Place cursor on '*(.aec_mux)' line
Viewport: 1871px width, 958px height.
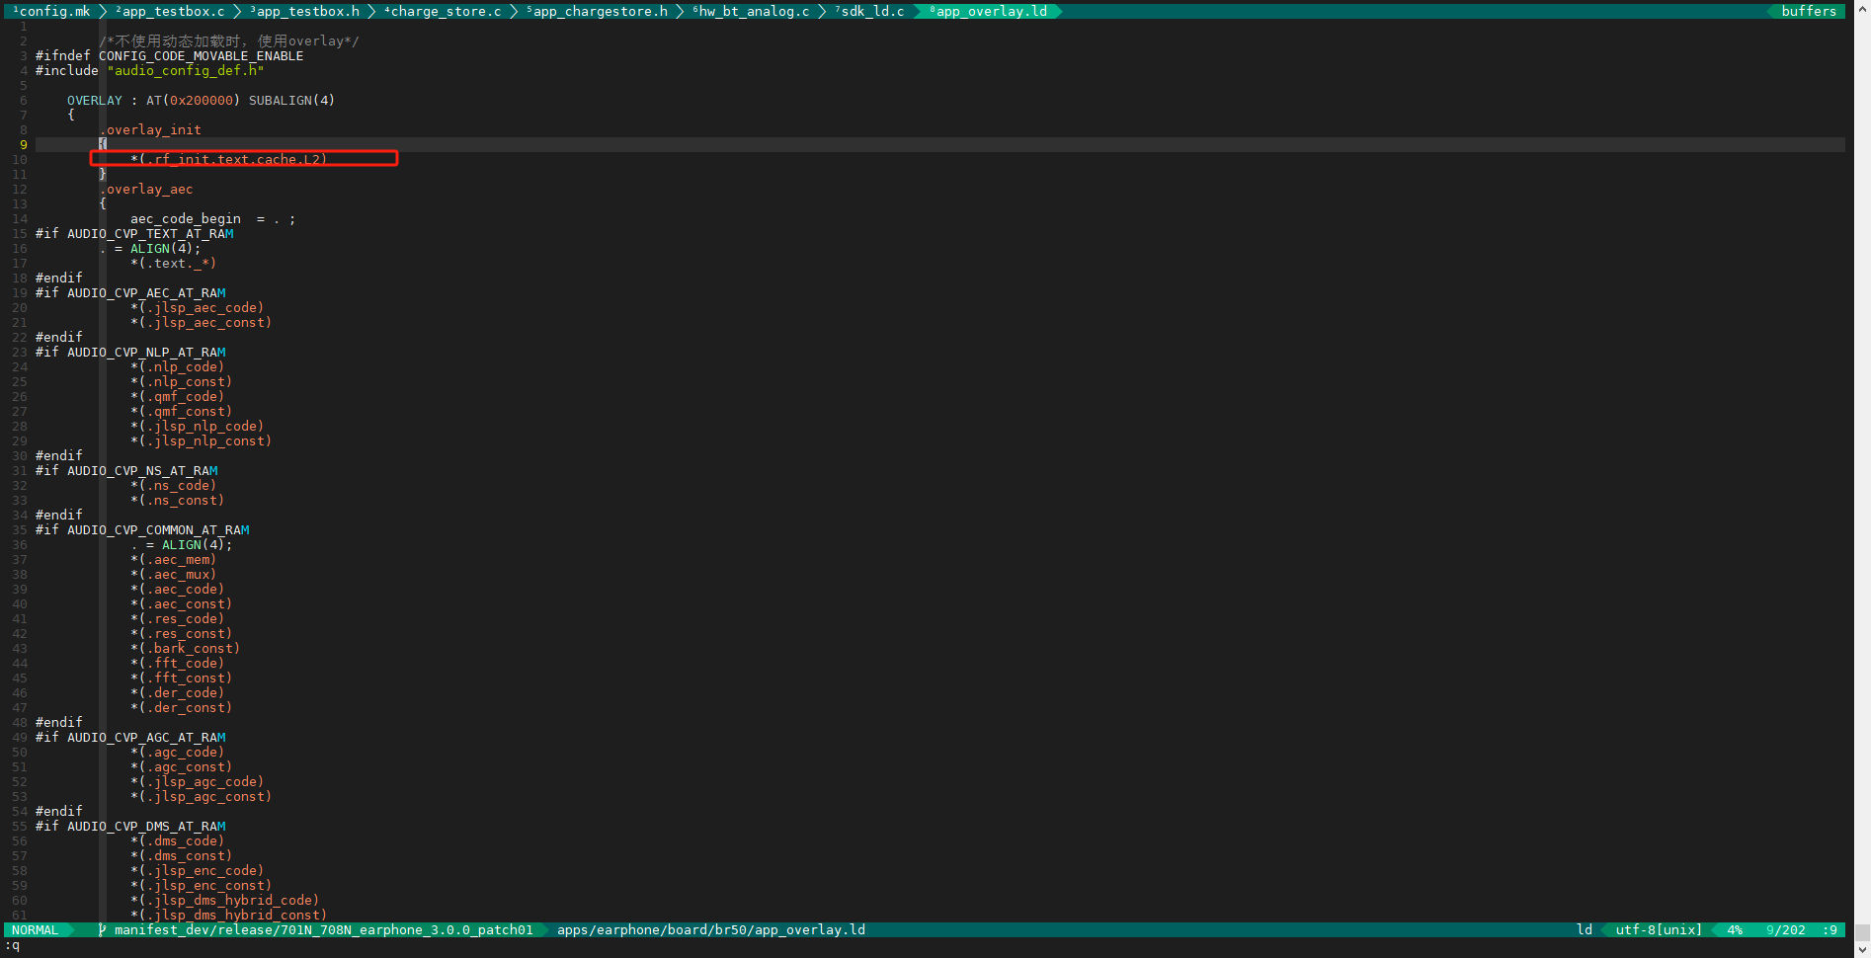pos(174,575)
